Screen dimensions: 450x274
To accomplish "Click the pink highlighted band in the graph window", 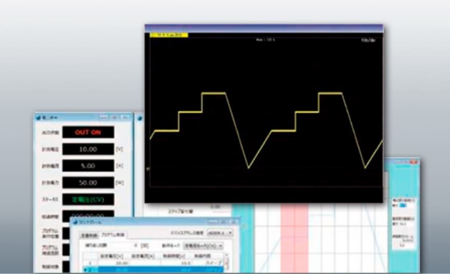I will [294, 238].
